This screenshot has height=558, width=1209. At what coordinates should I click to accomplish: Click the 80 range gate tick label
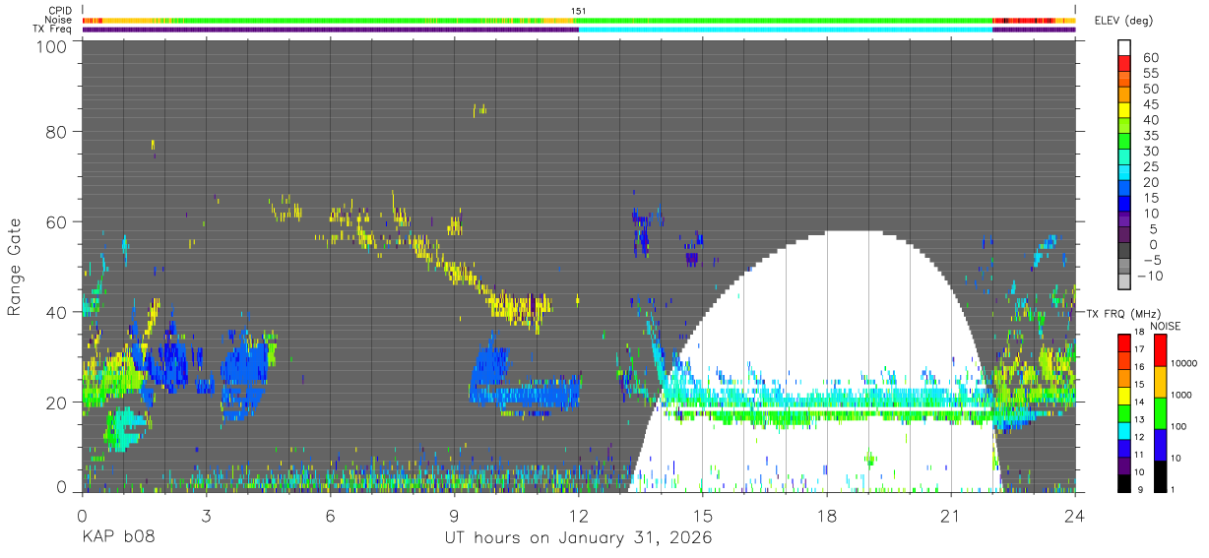(56, 131)
